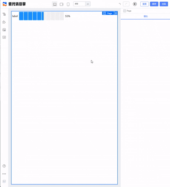Click the canvas width input field
This screenshot has height=187, width=170.
point(79,4)
